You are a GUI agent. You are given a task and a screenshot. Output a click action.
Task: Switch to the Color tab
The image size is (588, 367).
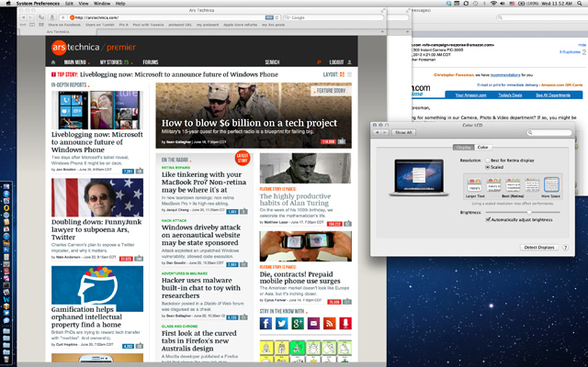coord(482,148)
